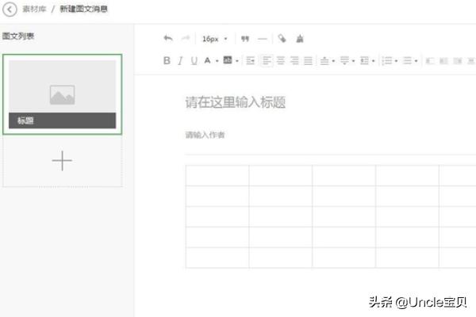Select the article cover thumbnail card

pos(62,94)
